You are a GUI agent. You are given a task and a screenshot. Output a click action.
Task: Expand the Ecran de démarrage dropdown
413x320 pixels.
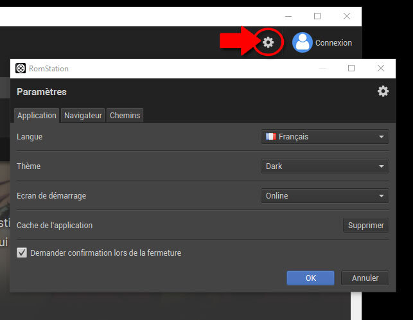pos(325,196)
